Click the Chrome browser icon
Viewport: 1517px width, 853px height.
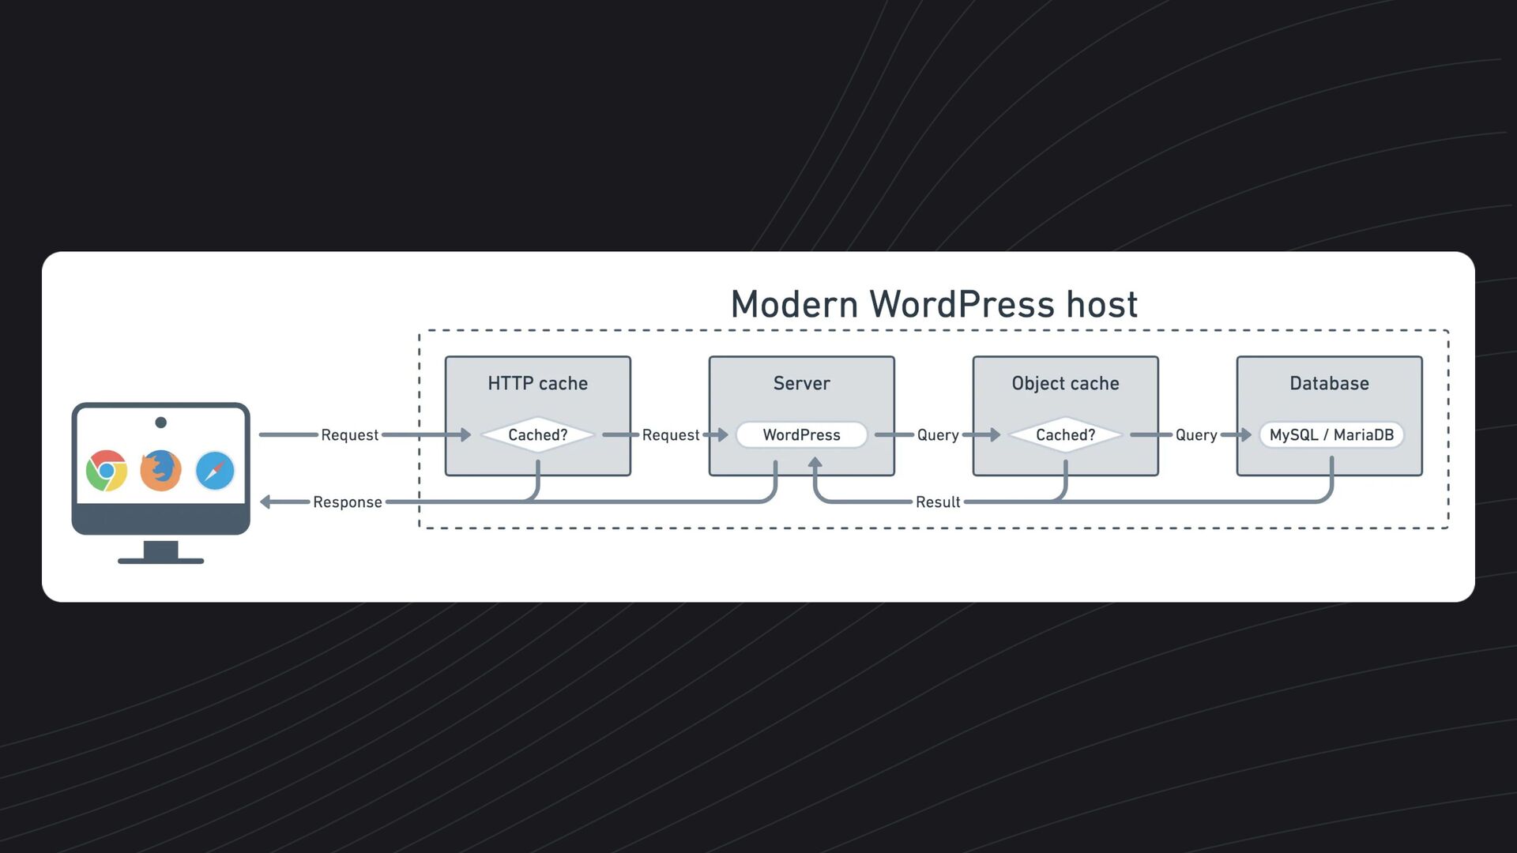tap(107, 471)
